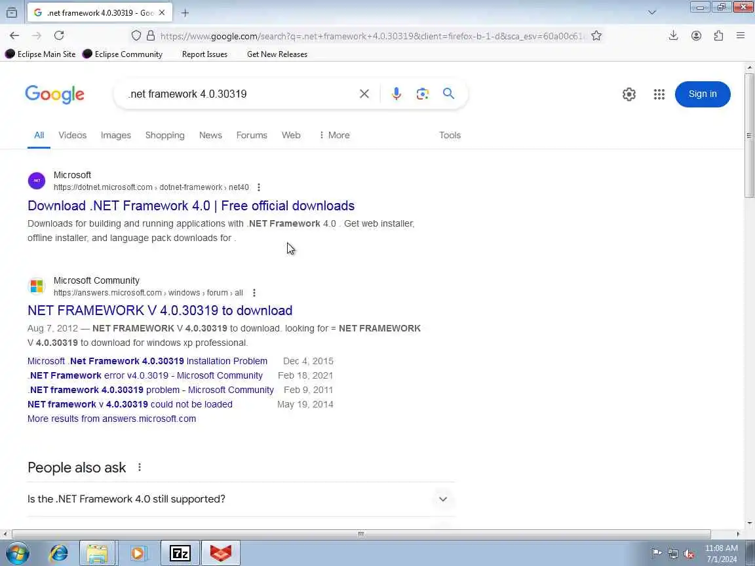Viewport: 755px width, 566px height.
Task: Open .NET framework 4.0.30319 problem link
Action: 151,390
